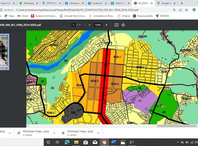Image resolution: width=198 pixels, height=146 pixels.
Task: Open a new browser tab
Action: coord(182,3)
